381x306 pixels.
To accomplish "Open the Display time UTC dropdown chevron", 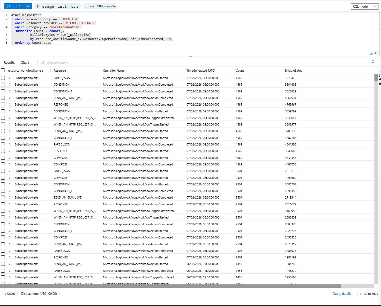I will 60,294.
